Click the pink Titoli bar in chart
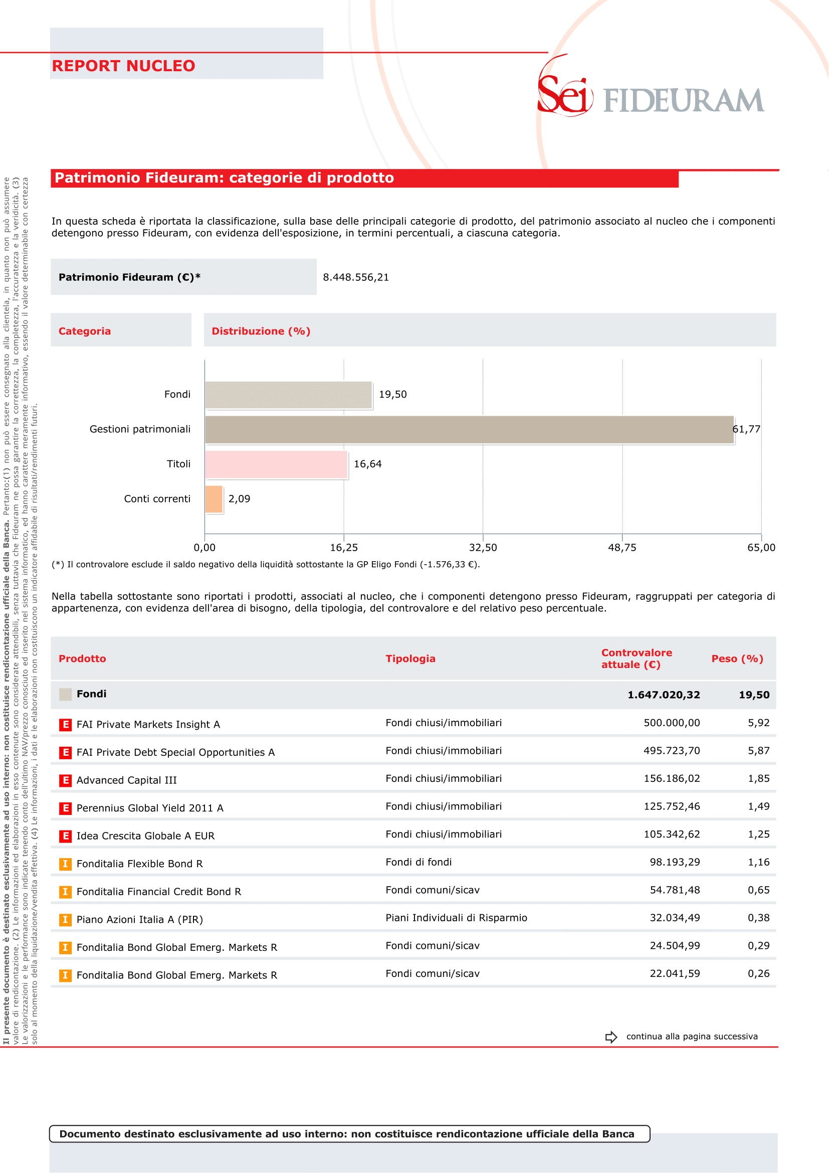The width and height of the screenshot is (829, 1173). (x=276, y=464)
